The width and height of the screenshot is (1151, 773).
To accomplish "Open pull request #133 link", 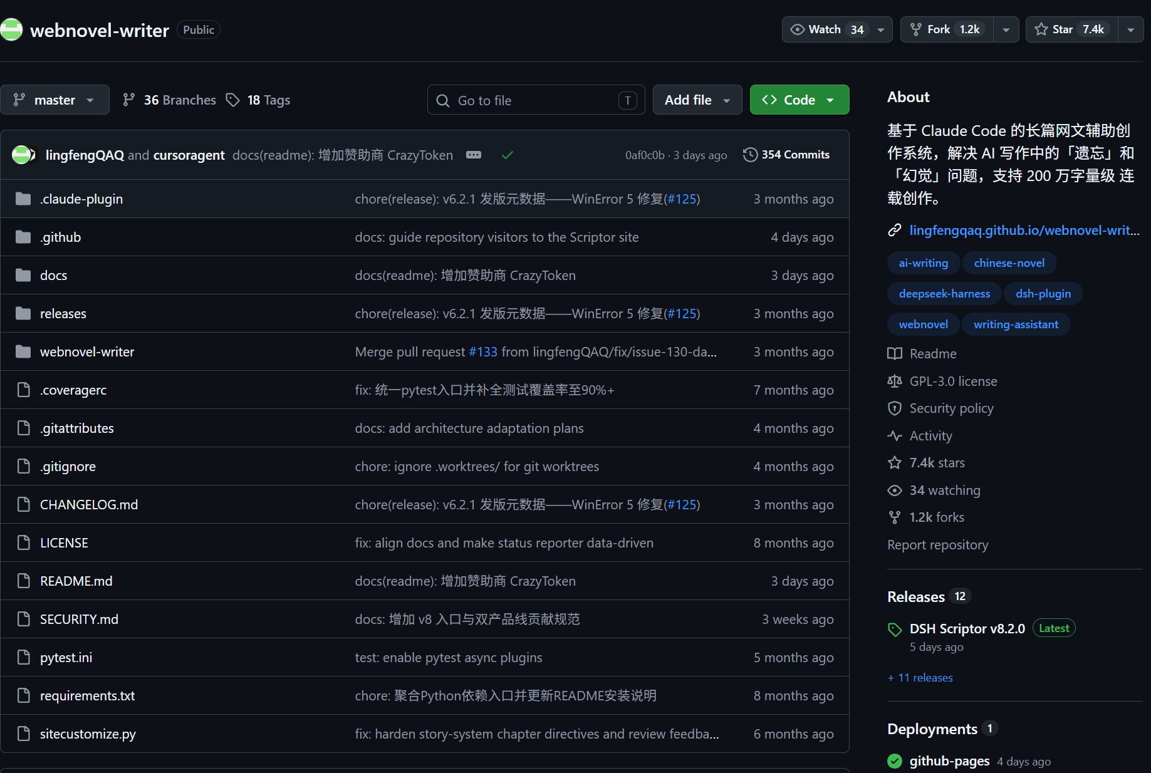I will click(483, 352).
